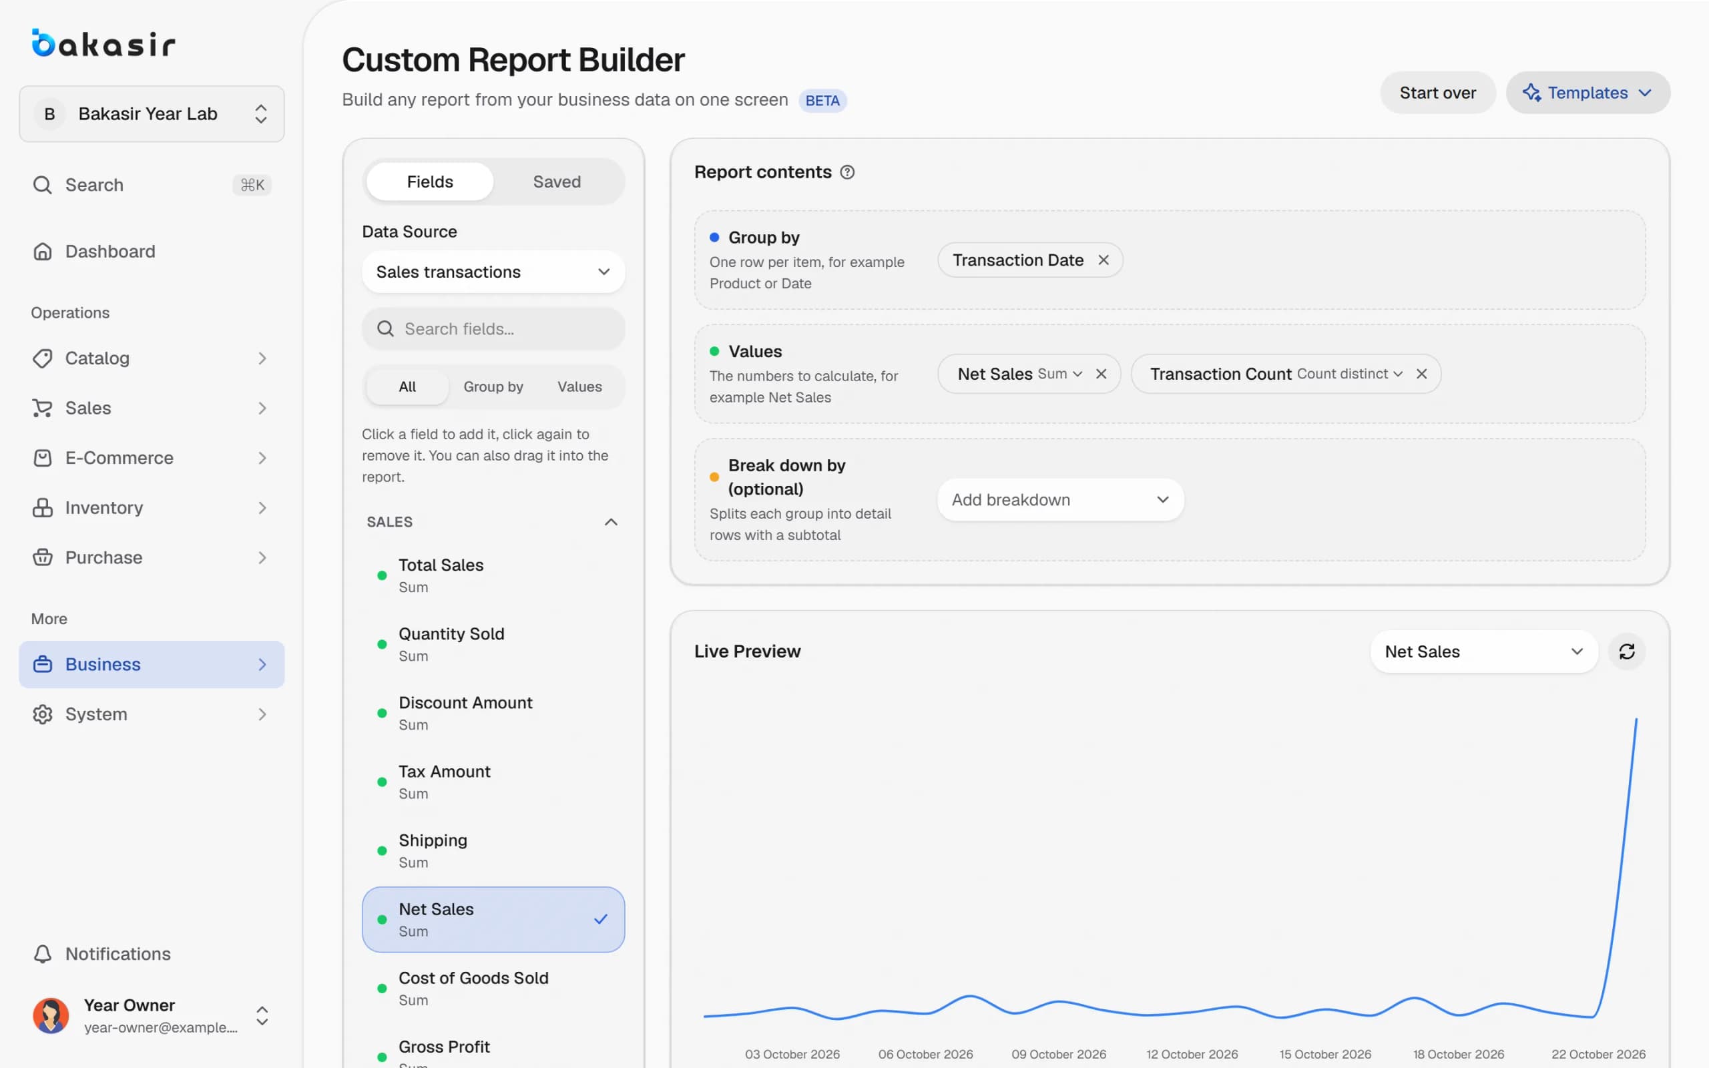Open the Add breakdown dropdown
Viewport: 1709px width, 1068px height.
tap(1060, 499)
